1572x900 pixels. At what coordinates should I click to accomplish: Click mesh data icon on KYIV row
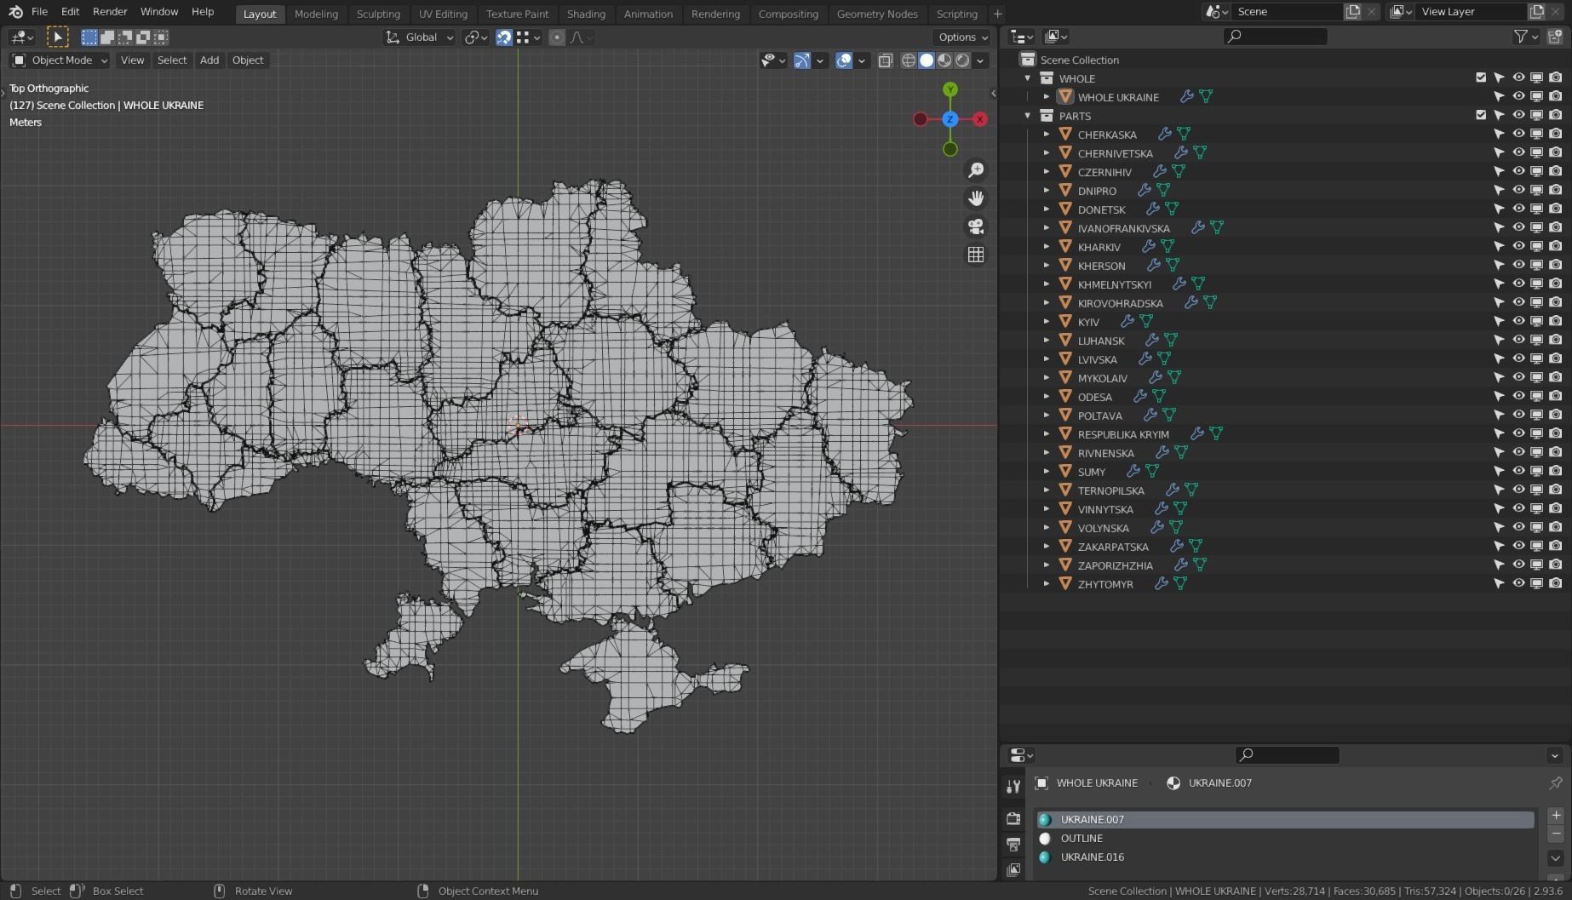(x=1146, y=322)
